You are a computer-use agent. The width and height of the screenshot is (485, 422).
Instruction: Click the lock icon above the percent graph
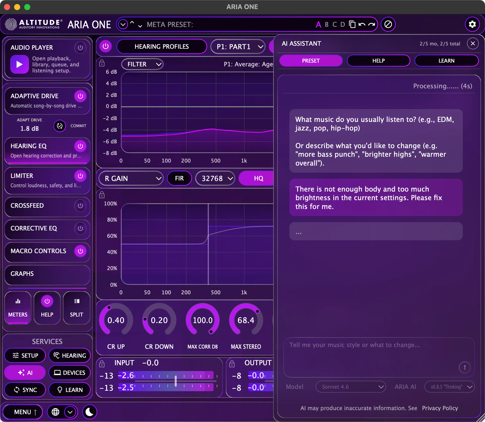[x=102, y=195]
